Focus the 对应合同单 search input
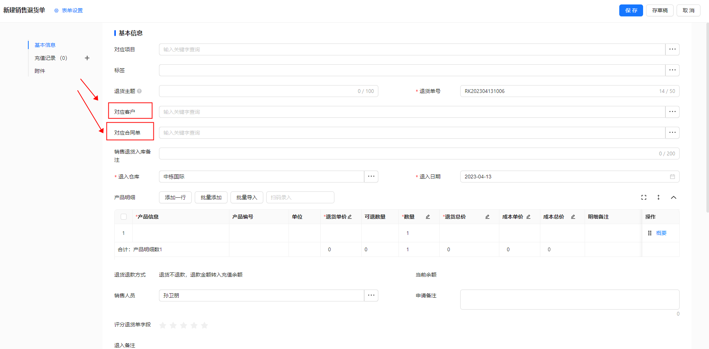 point(412,133)
